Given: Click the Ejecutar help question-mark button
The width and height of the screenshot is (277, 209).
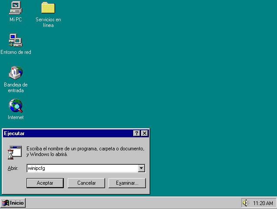Looking at the screenshot, I should (136, 133).
